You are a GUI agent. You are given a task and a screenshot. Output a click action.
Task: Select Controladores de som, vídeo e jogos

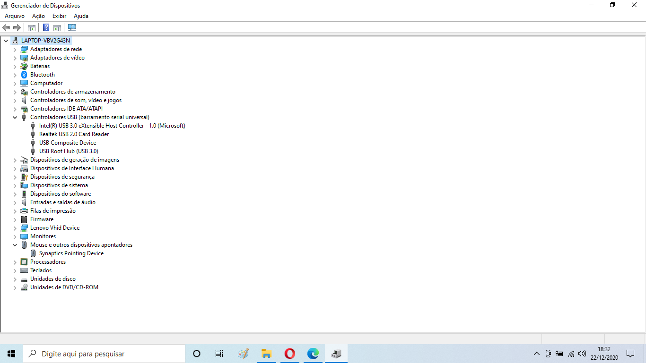tap(76, 100)
